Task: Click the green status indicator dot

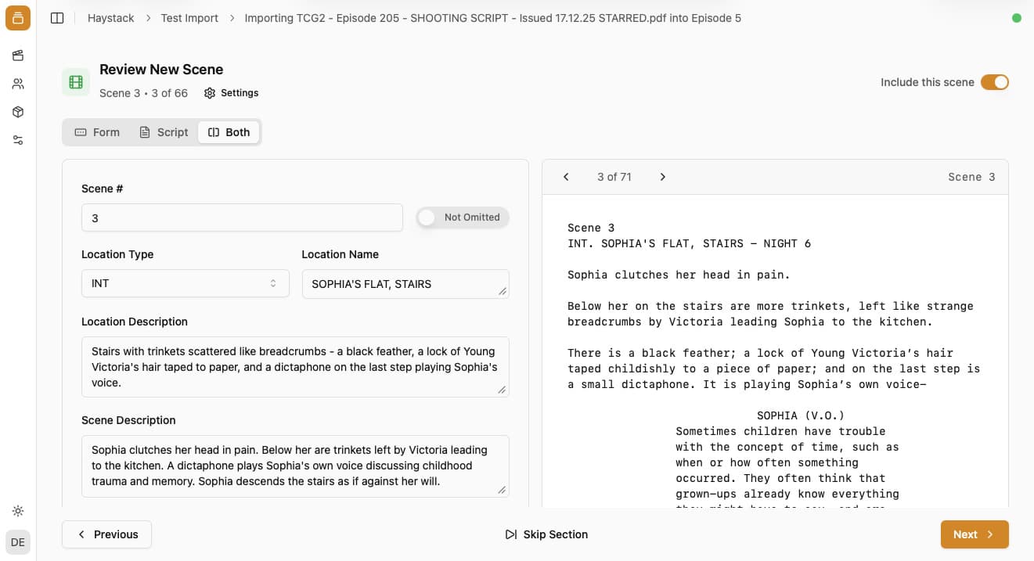Action: pyautogui.click(x=1017, y=18)
